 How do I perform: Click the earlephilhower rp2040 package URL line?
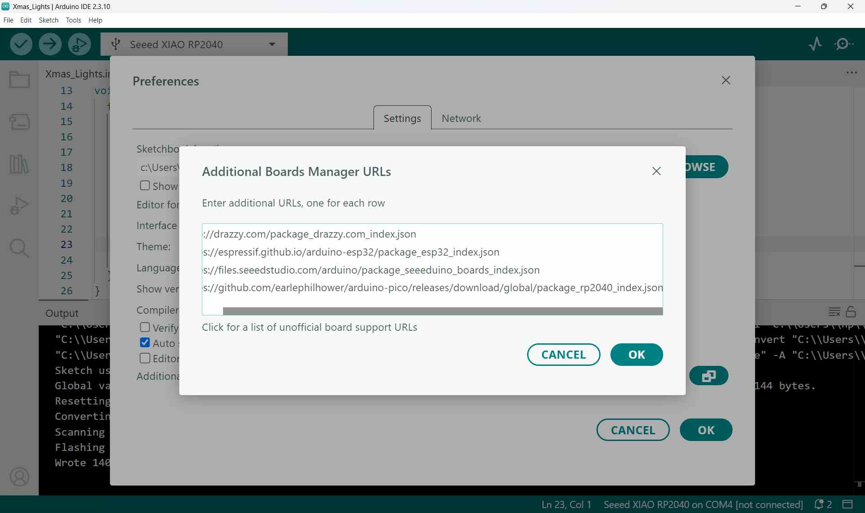[x=432, y=288]
